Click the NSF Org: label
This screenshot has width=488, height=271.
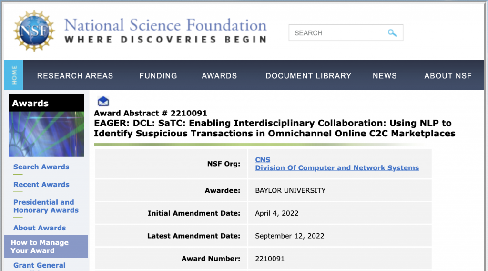[x=224, y=164]
